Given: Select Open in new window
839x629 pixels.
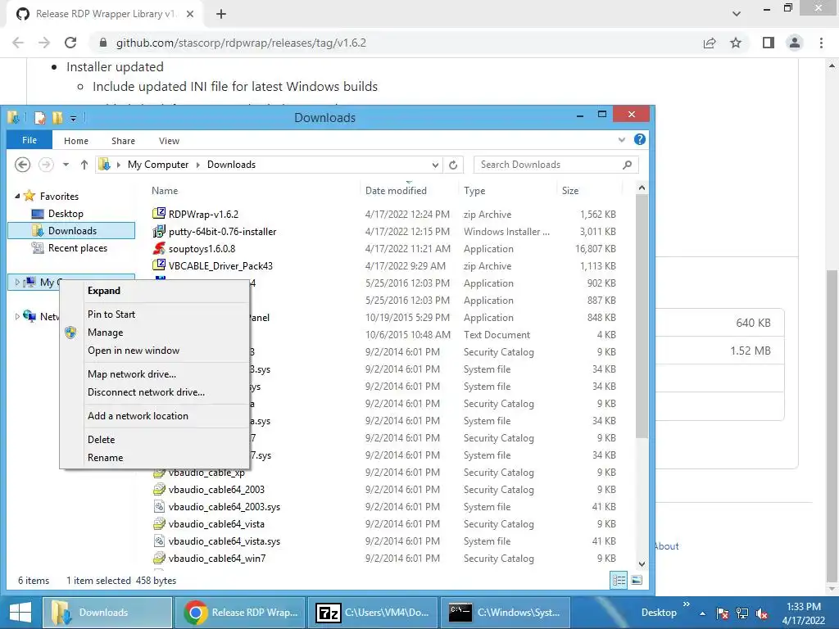Looking at the screenshot, I should [155, 351].
